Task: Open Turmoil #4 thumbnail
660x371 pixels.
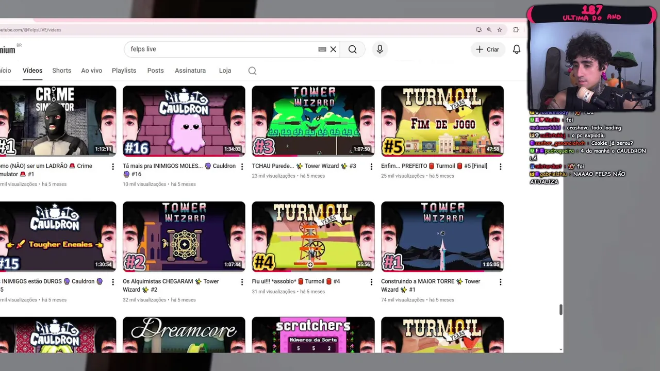Action: pos(313,237)
